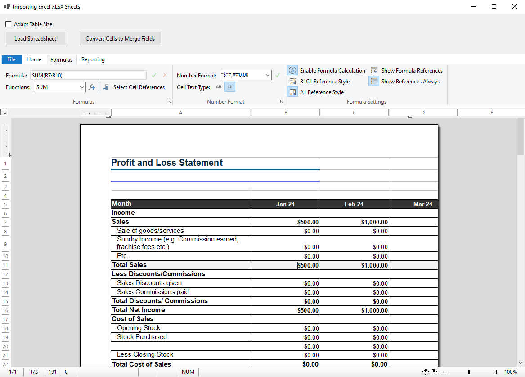Image resolution: width=525 pixels, height=377 pixels.
Task: Click the Month header cell
Action: pos(181,204)
